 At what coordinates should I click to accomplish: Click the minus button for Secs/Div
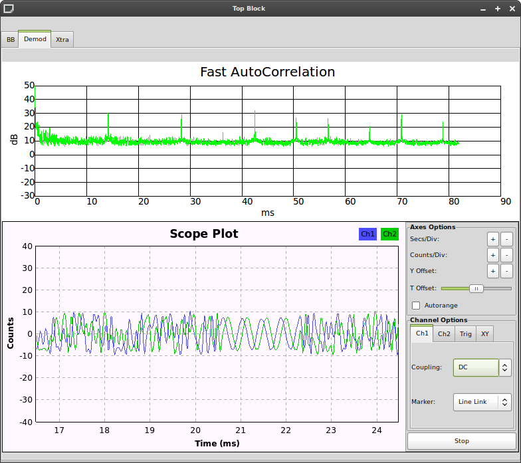[x=506, y=239]
